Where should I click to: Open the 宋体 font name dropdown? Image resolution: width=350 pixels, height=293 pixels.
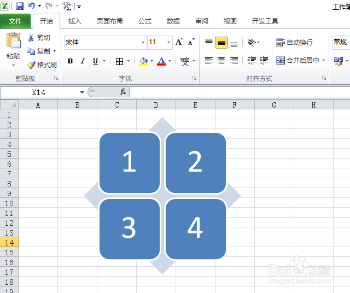143,42
